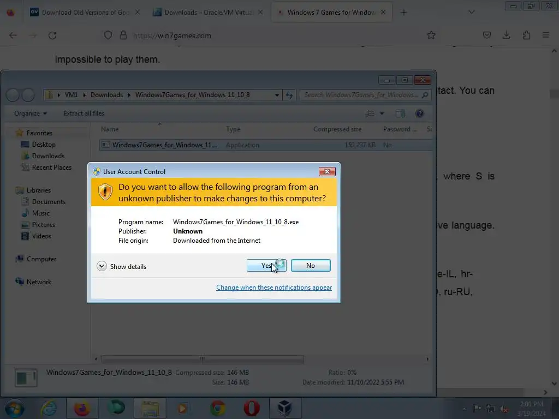Select Downloads in Explorer breadcrumb

pyautogui.click(x=106, y=95)
